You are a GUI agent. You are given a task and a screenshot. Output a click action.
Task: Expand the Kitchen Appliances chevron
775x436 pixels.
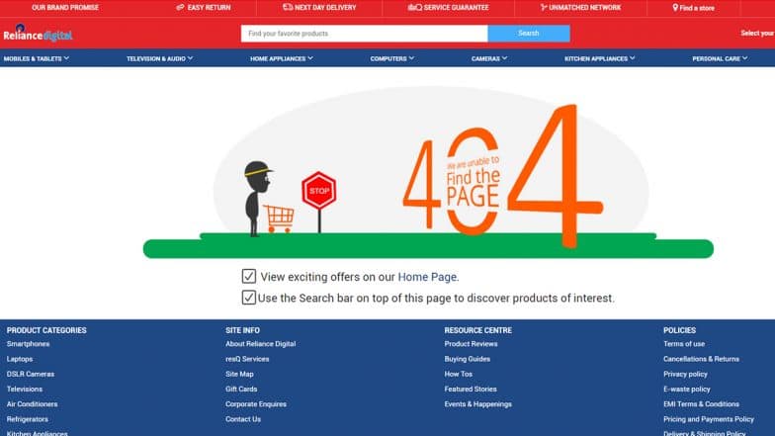click(633, 58)
